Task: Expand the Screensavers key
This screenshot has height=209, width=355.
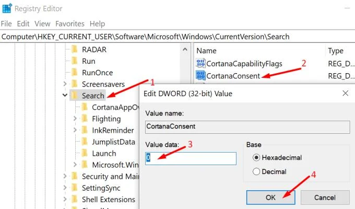Action: (65, 84)
